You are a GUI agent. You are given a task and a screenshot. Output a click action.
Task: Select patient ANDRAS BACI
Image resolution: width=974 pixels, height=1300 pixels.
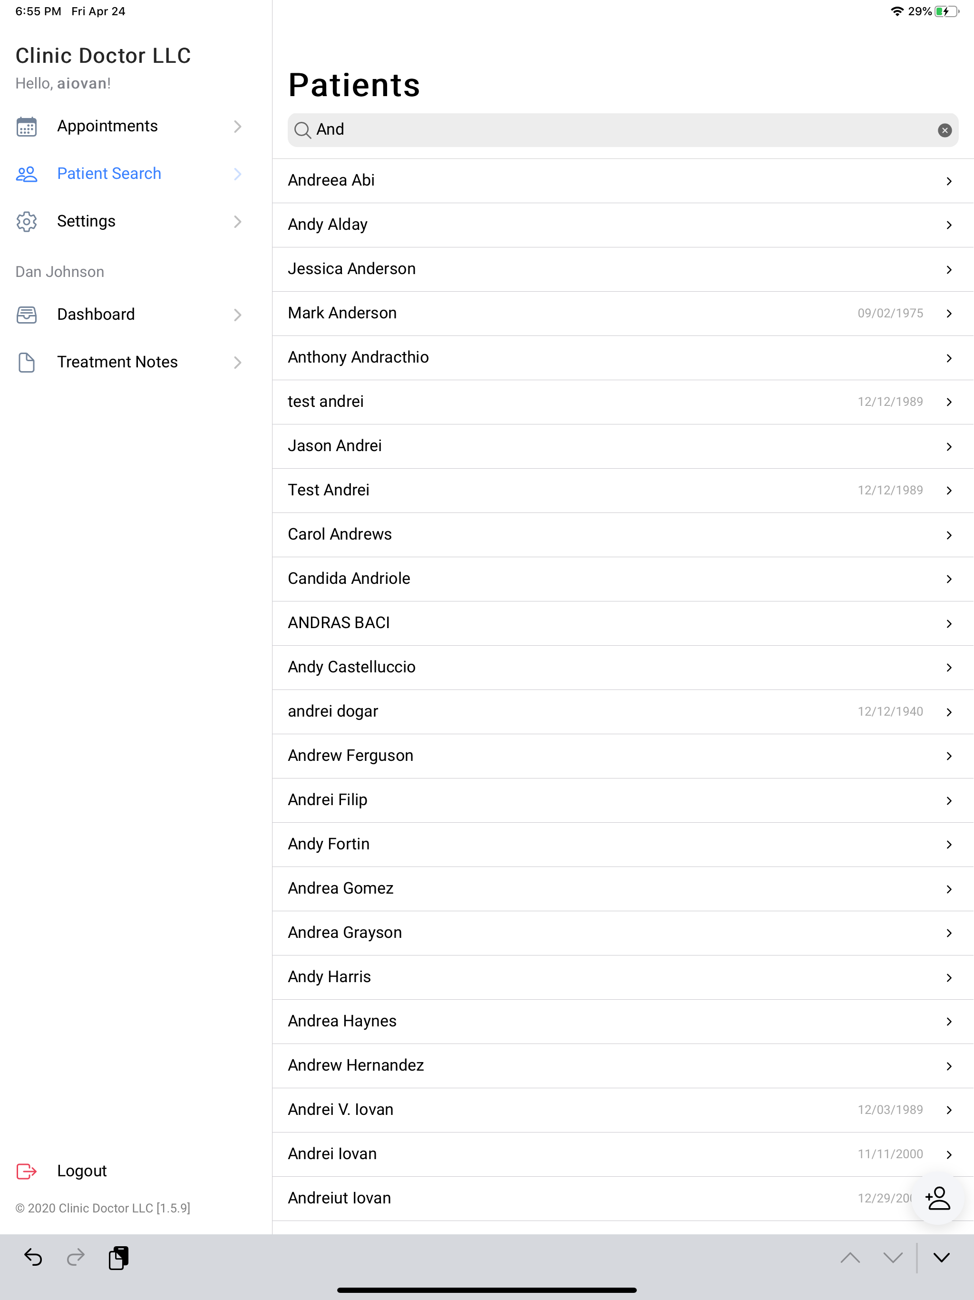pos(623,623)
